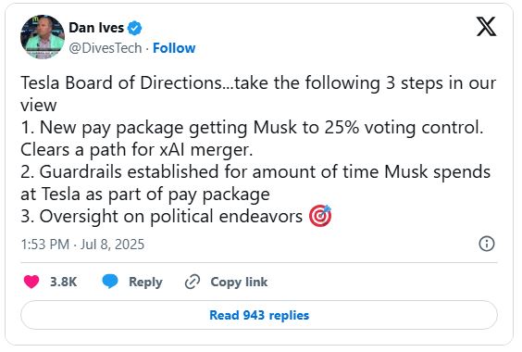Click the blue reply speech bubble icon
The image size is (522, 352).
coord(110,282)
